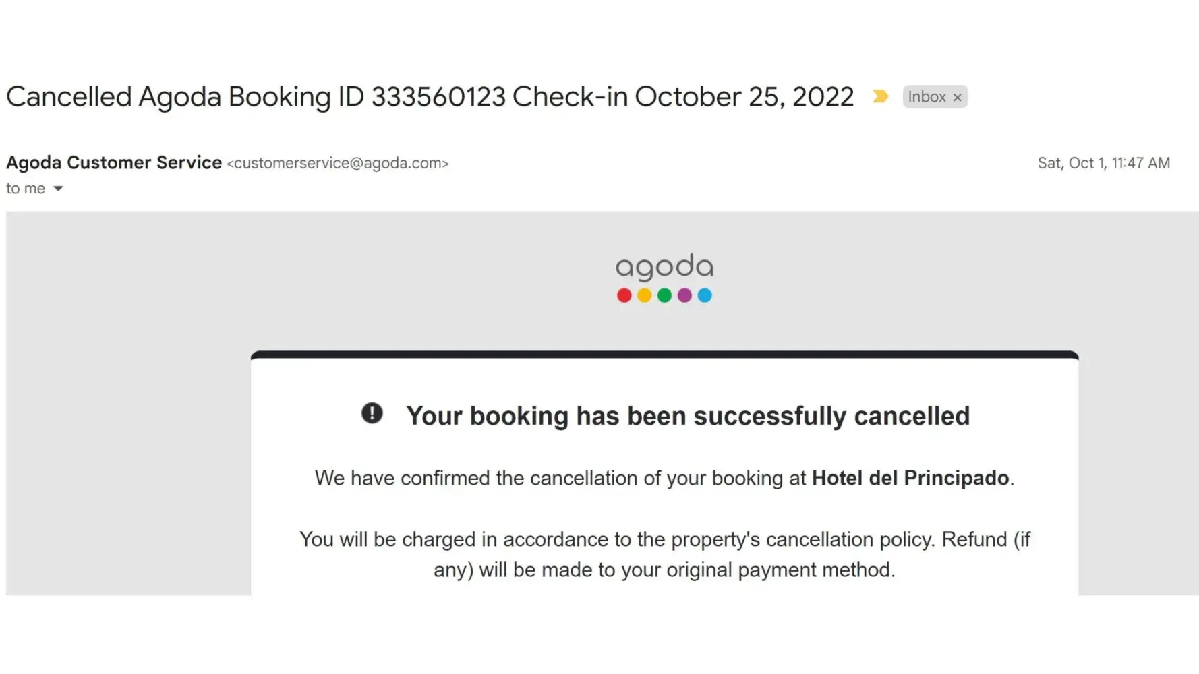This screenshot has height=674, width=1199.
Task: Click the customerservice@agoda.com email address
Action: point(337,163)
